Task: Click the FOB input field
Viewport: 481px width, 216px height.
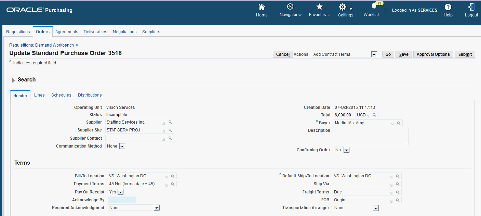Action: 363,200
